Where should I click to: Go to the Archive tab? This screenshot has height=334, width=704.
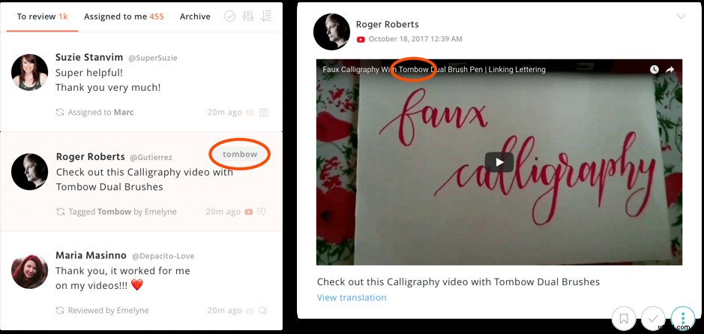click(195, 17)
